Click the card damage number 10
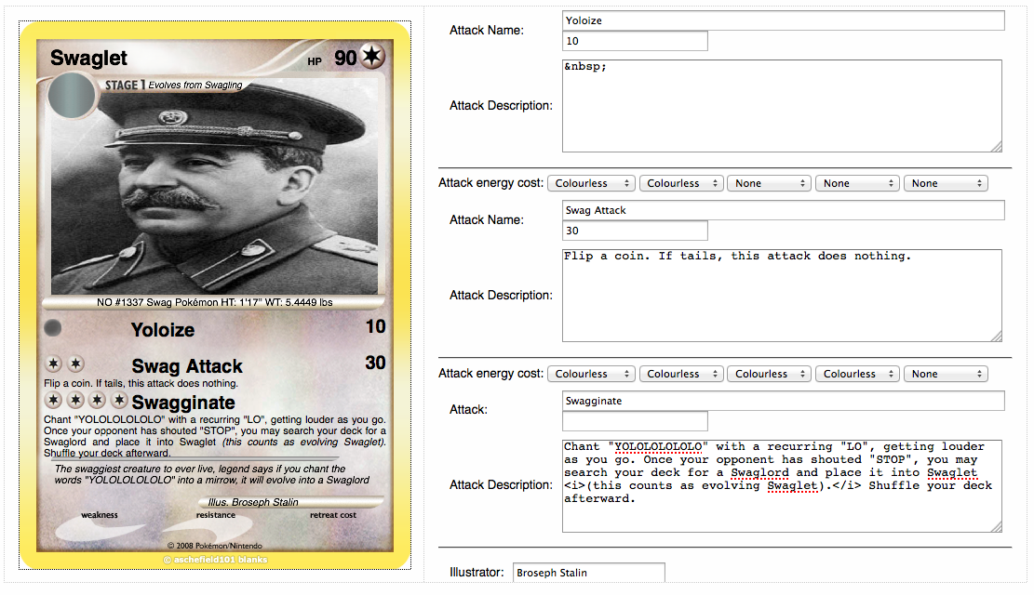The height and width of the screenshot is (595, 1034). click(375, 326)
